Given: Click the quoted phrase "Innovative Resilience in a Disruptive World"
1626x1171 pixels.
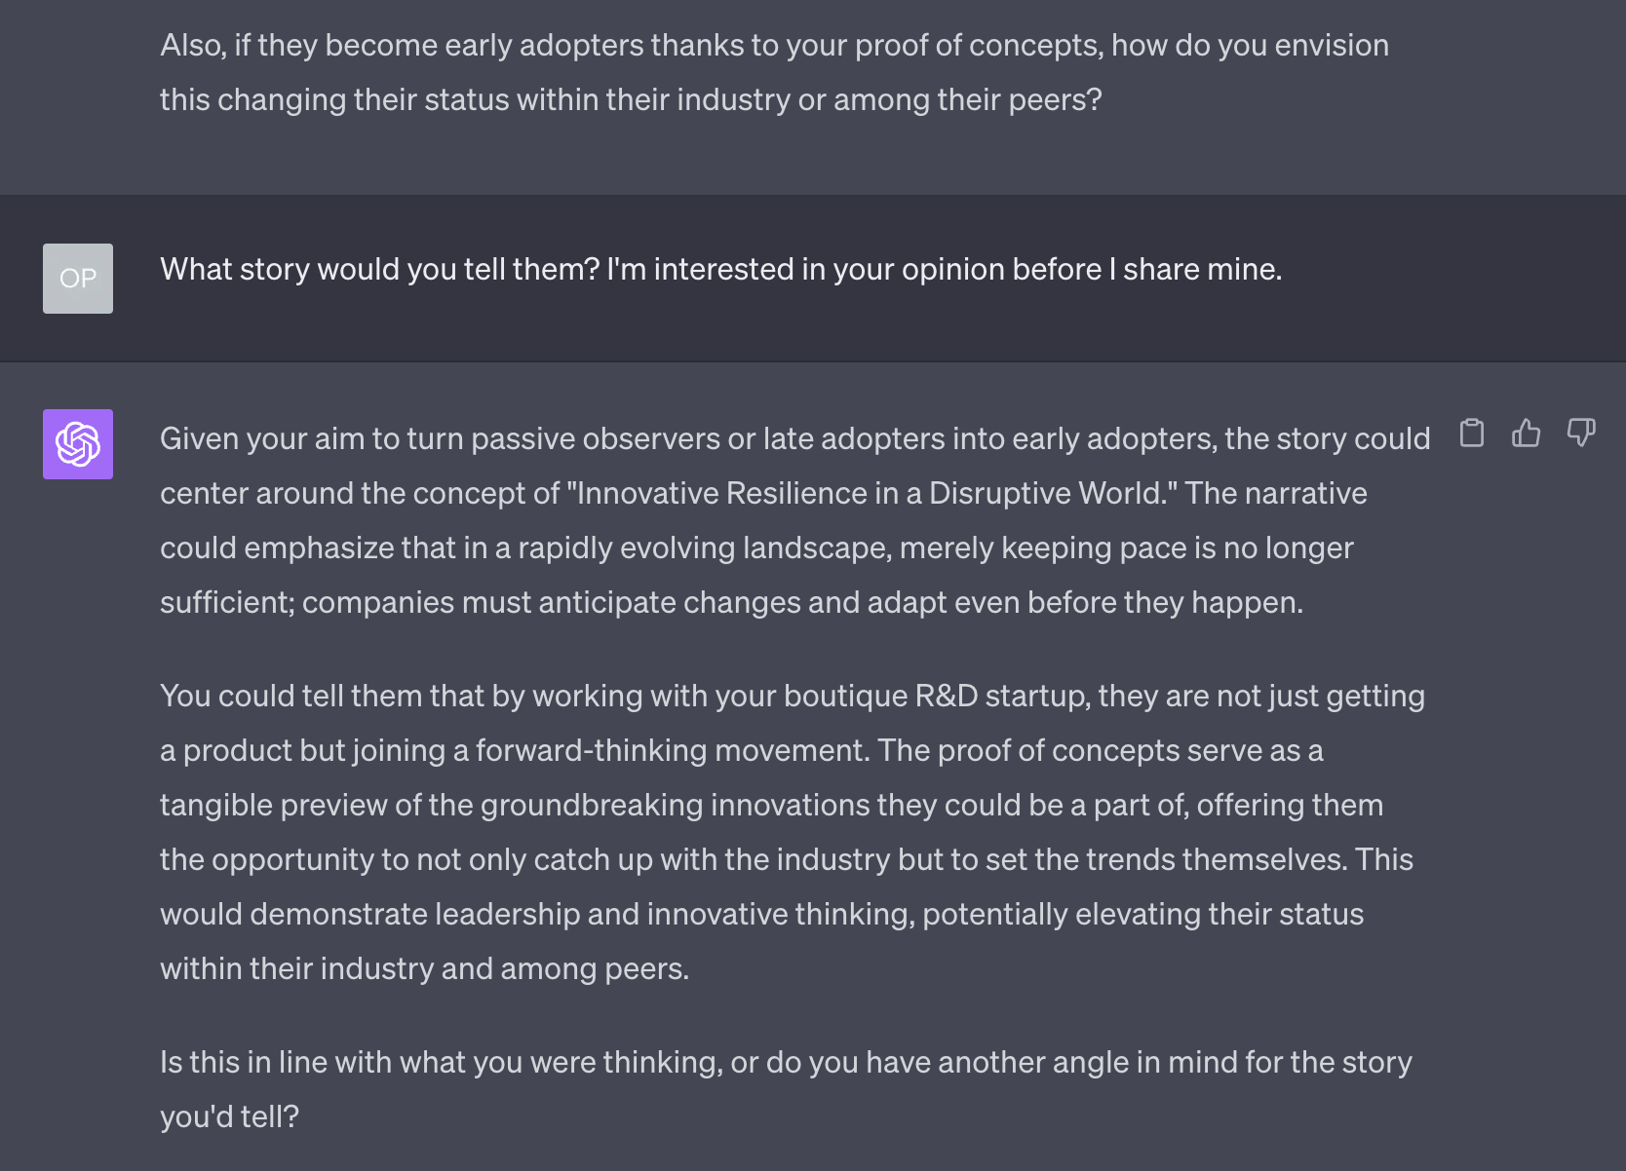Looking at the screenshot, I should point(873,493).
